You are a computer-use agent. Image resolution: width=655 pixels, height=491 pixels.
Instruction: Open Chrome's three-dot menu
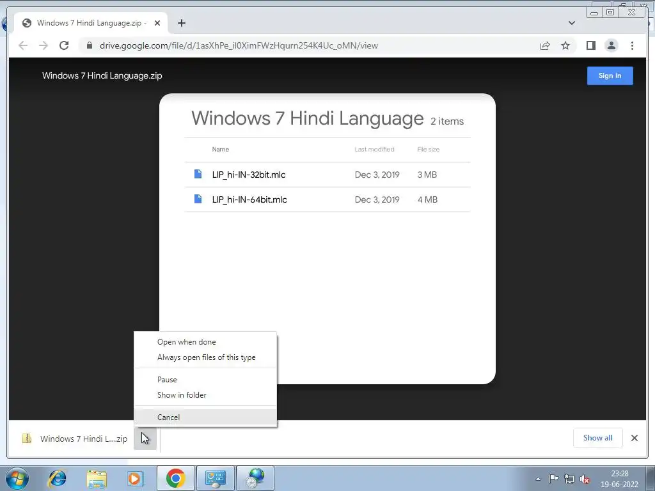point(632,45)
